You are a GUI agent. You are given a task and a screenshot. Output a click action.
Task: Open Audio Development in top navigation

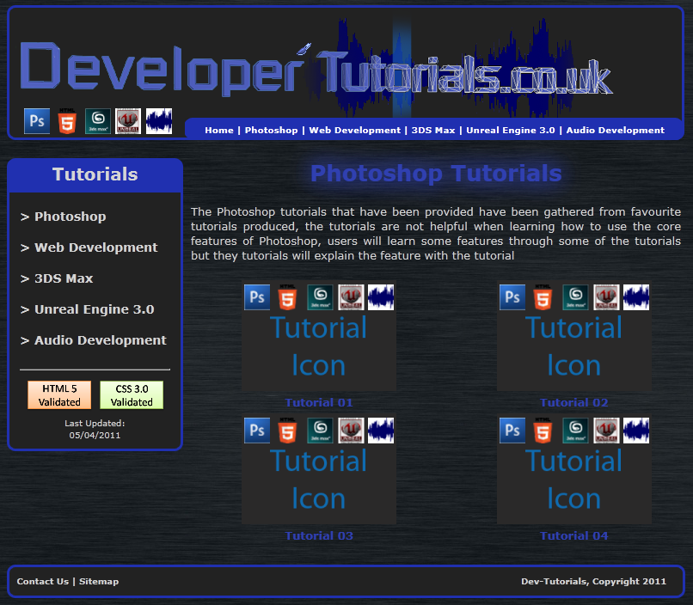tap(616, 131)
